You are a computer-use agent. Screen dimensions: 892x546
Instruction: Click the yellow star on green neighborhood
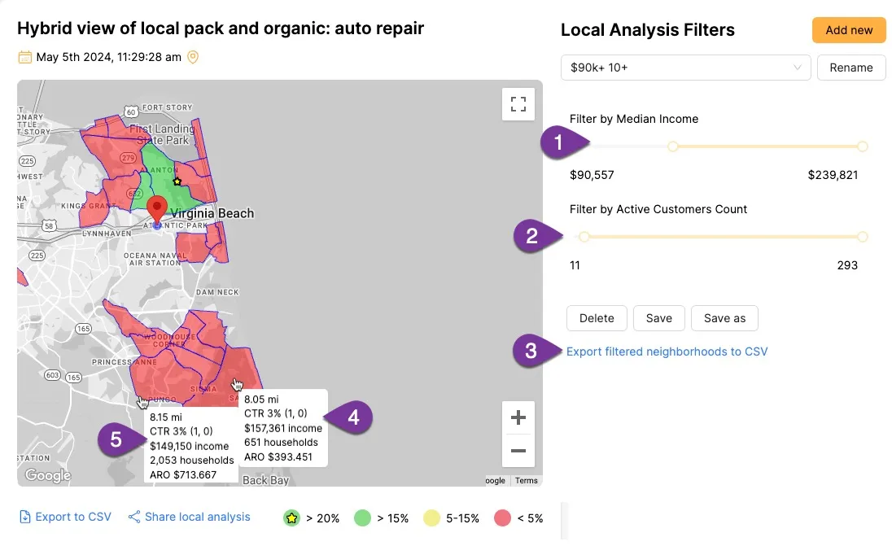click(x=177, y=181)
